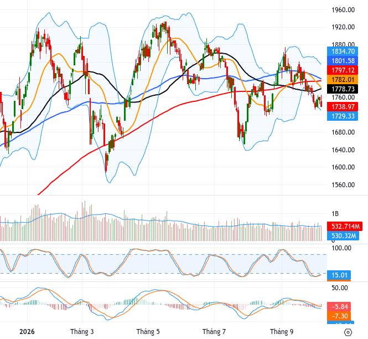This screenshot has height=339, width=368.
Task: Click the 1600.00 price axis tick
Action: (343, 167)
